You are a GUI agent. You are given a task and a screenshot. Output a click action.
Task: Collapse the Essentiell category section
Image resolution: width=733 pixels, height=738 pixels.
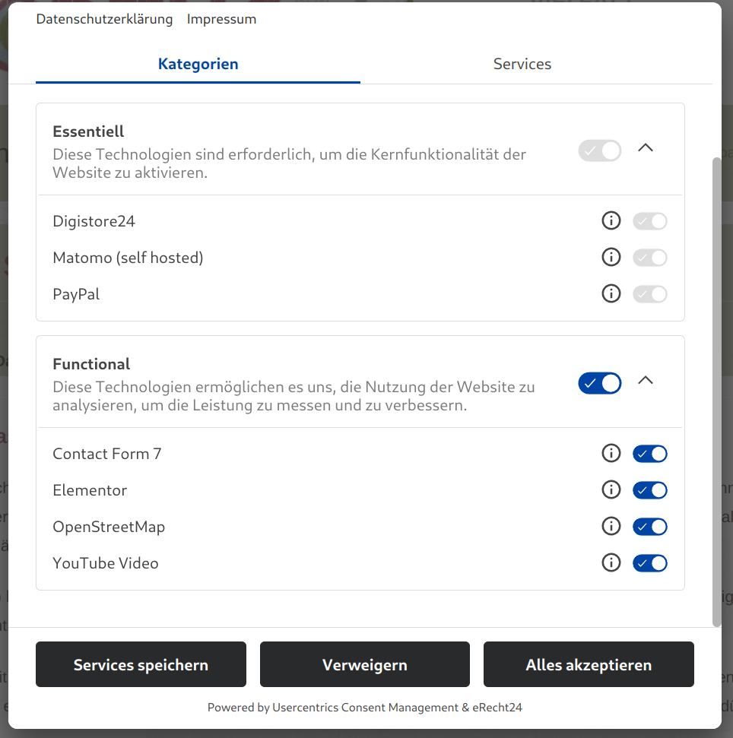point(645,148)
